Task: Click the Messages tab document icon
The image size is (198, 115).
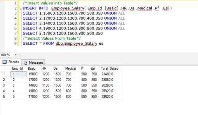Action: [25, 62]
